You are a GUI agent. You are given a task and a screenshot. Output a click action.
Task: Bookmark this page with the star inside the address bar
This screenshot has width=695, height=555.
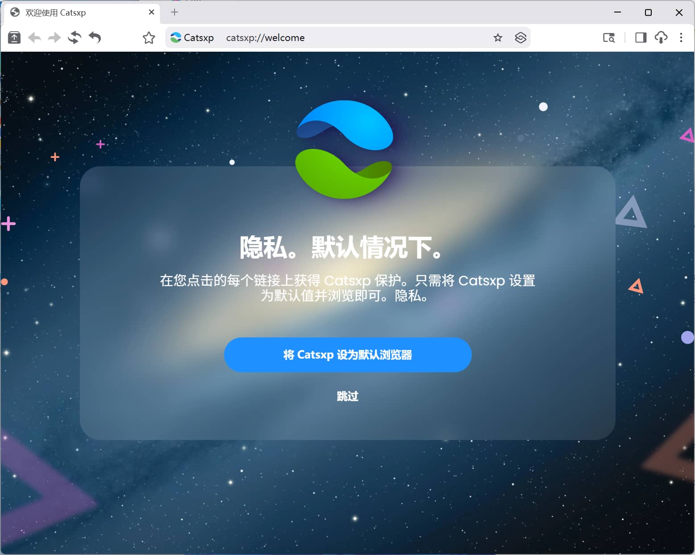(x=498, y=38)
